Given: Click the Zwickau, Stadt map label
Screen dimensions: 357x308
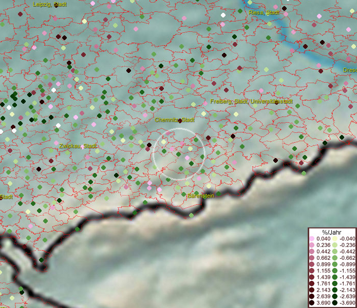Looking at the screenshot, I should coord(78,146).
